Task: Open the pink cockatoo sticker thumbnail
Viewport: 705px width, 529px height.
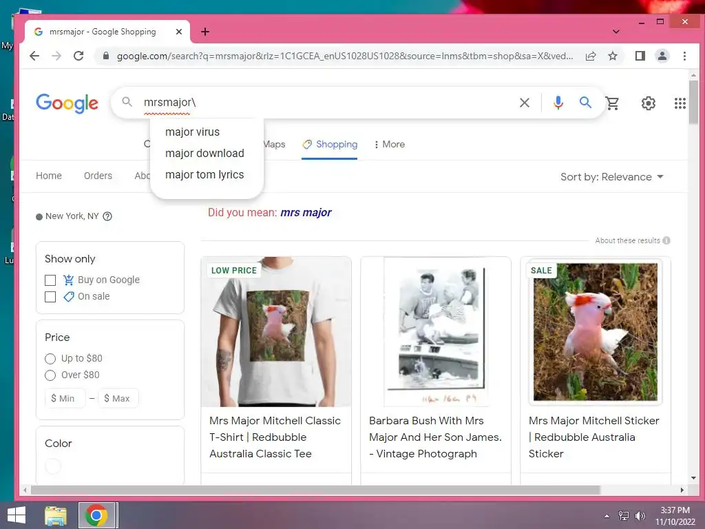Action: [596, 332]
